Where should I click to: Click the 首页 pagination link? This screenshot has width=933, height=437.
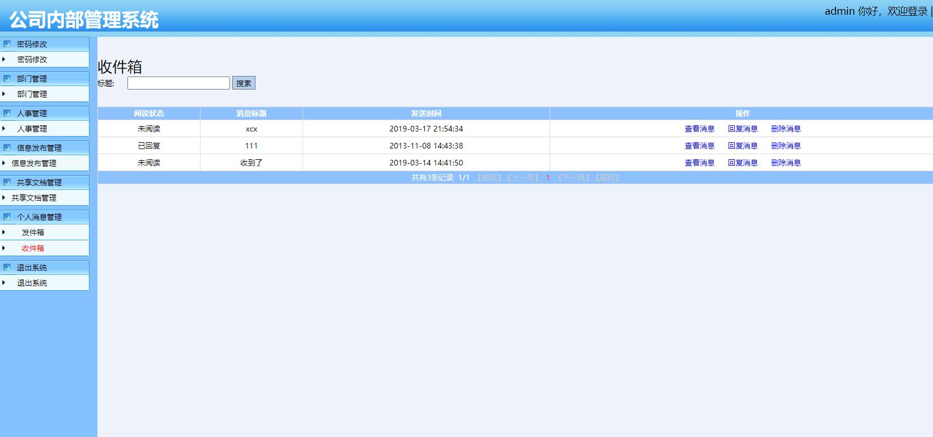point(489,177)
